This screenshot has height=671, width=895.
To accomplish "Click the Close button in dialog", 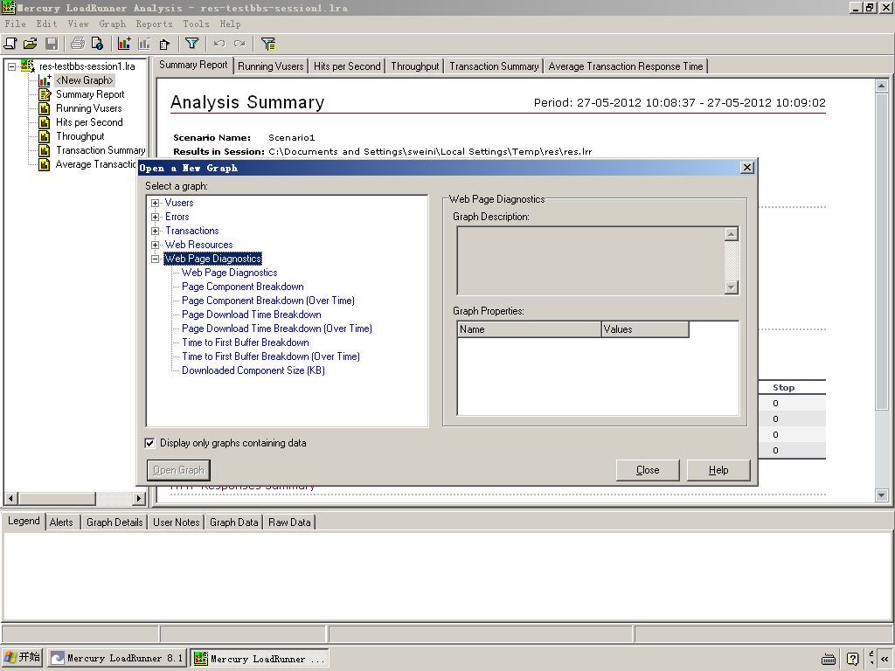I will [648, 470].
